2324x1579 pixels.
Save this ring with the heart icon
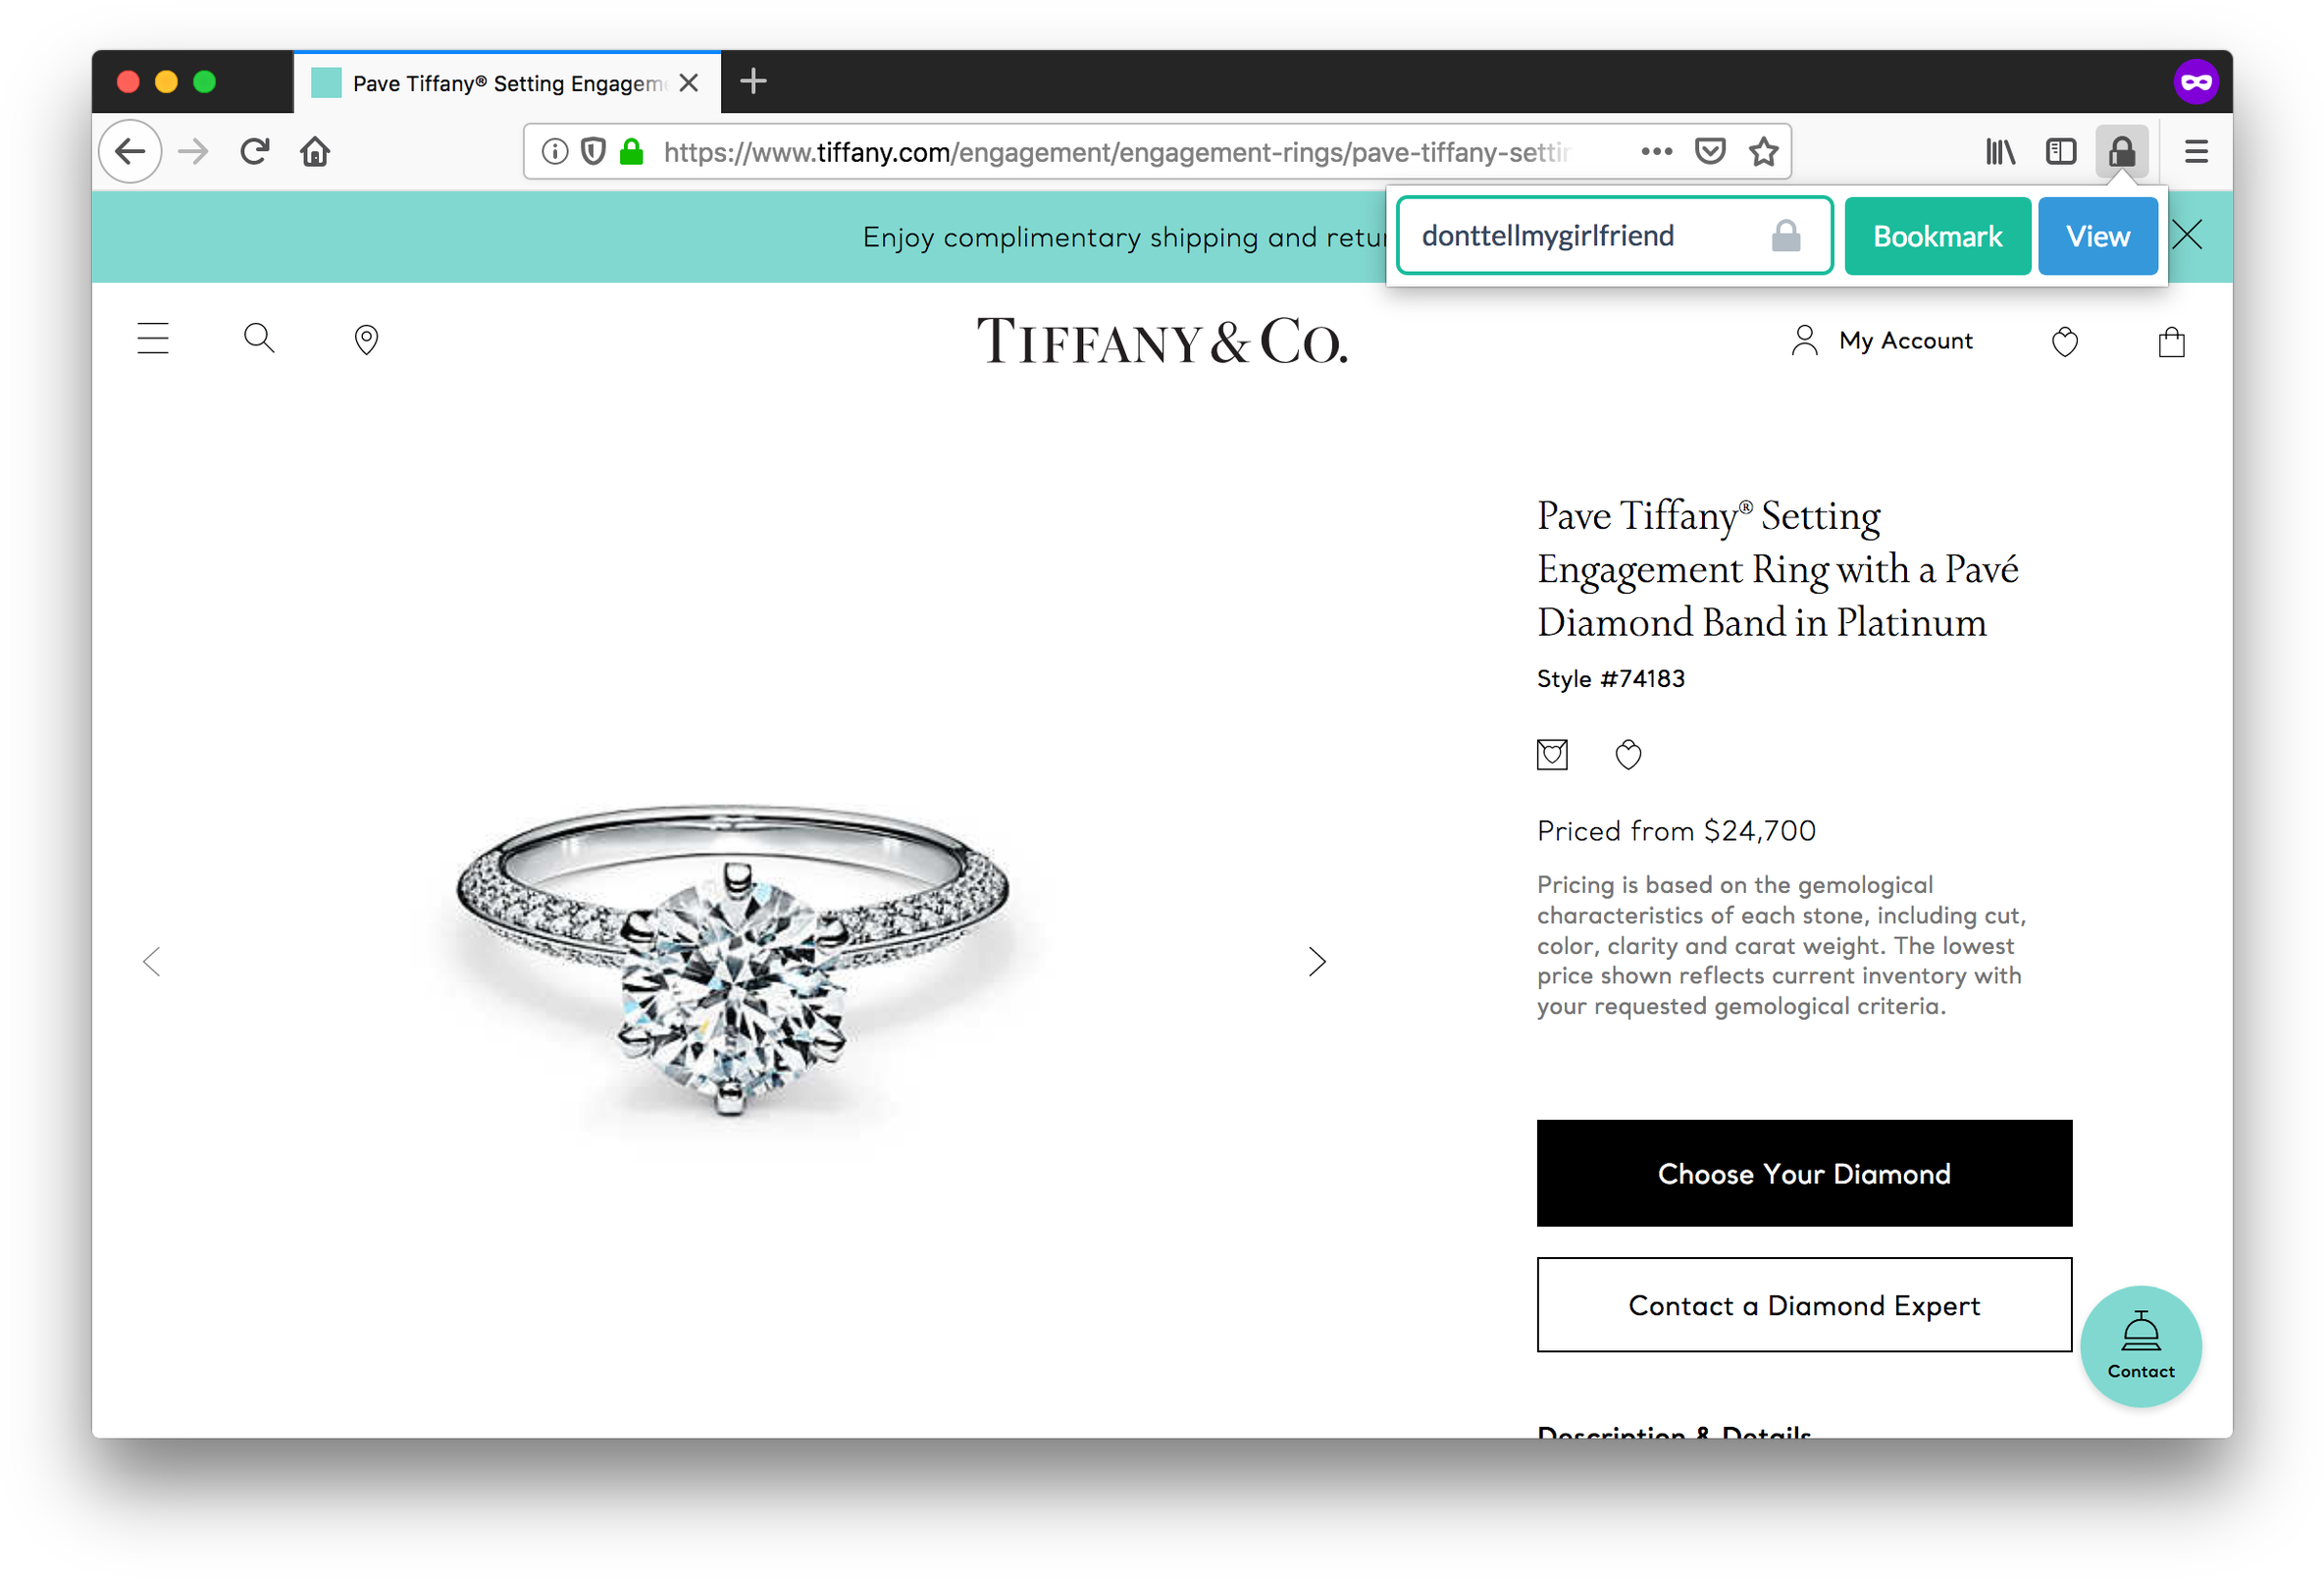[1628, 755]
